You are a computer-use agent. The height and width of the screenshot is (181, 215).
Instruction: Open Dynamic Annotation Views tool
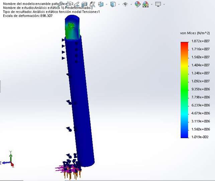(93, 4)
